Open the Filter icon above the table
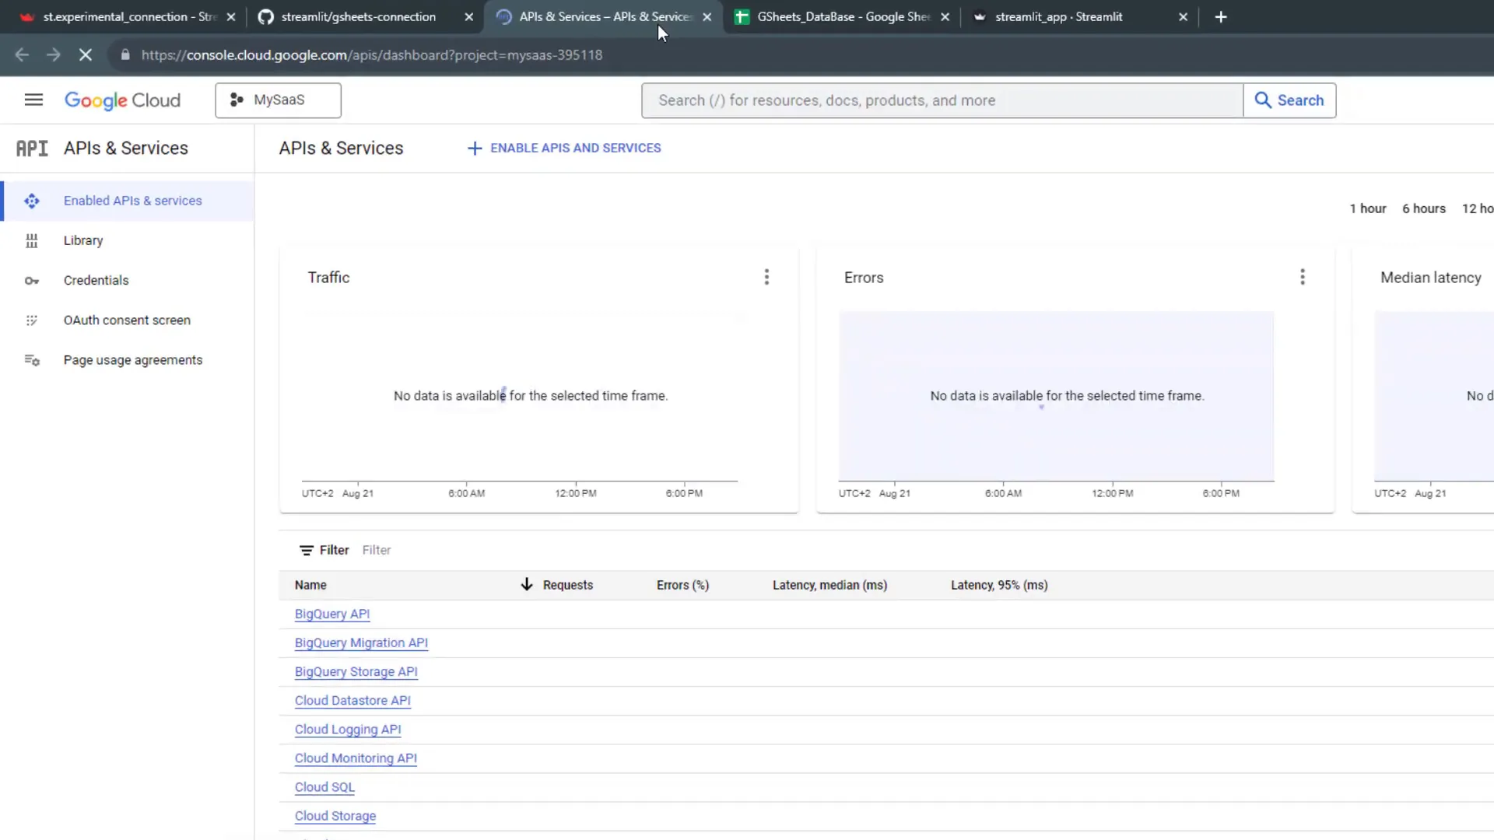Image resolution: width=1494 pixels, height=840 pixels. click(307, 550)
